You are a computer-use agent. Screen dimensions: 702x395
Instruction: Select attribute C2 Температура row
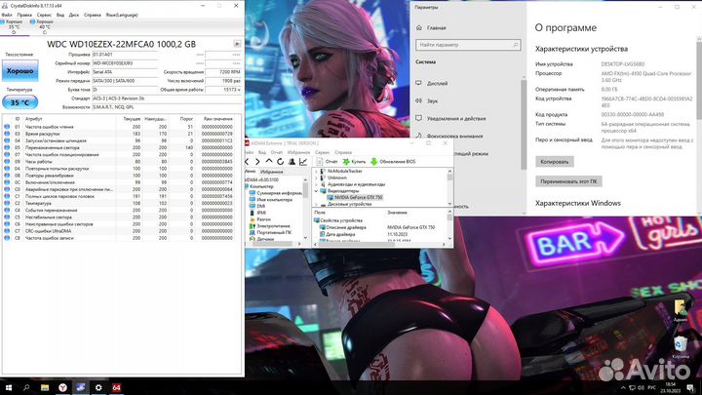point(121,203)
